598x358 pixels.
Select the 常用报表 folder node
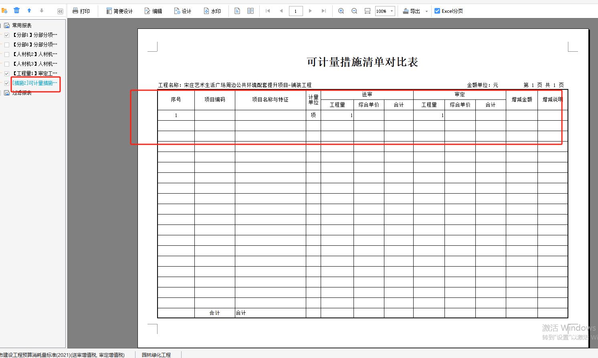pyautogui.click(x=22, y=25)
